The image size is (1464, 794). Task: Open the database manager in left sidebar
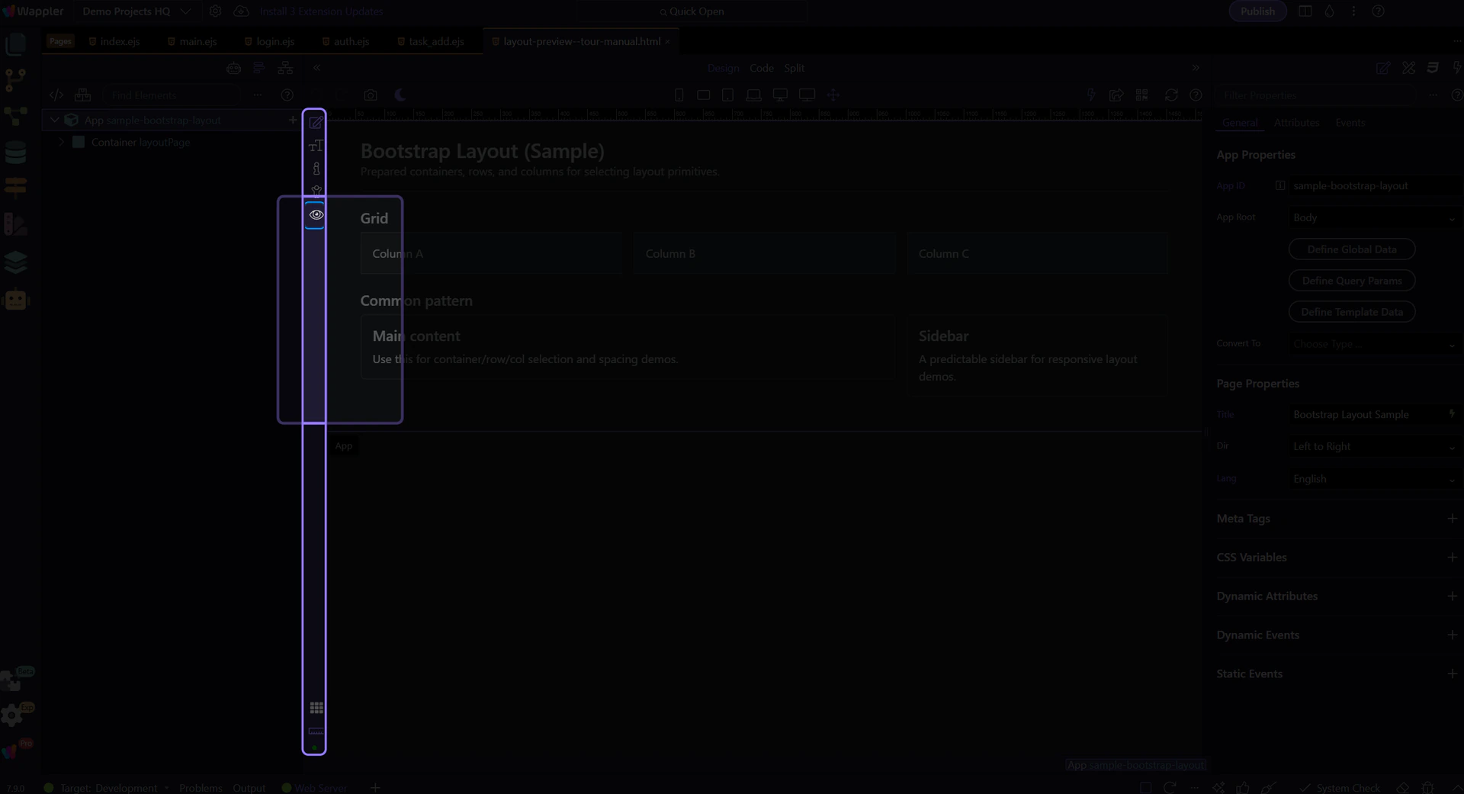(15, 153)
